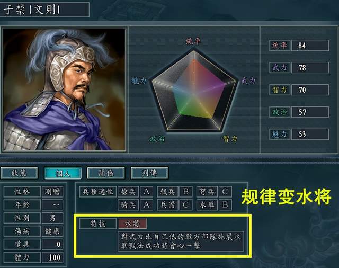View the 列傳 biography tab
339x268 pixels.
[149, 173]
